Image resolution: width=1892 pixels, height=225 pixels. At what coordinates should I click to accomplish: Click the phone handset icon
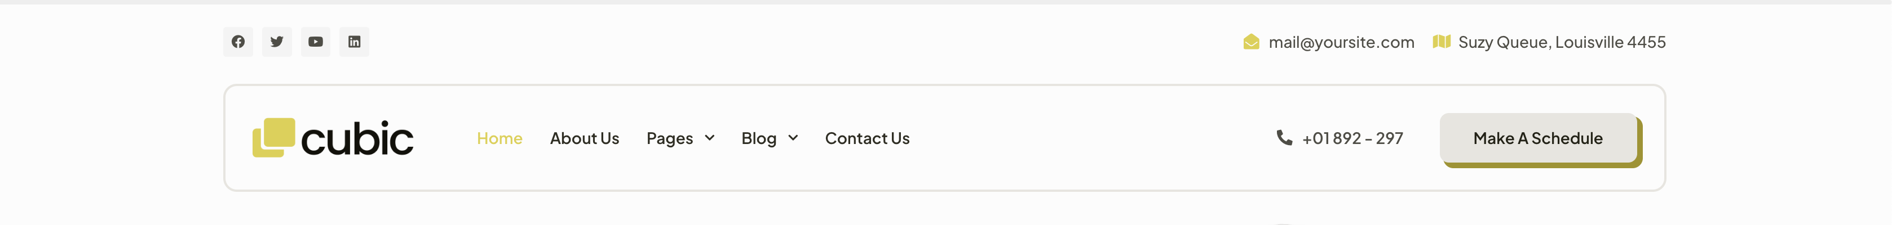click(1284, 138)
